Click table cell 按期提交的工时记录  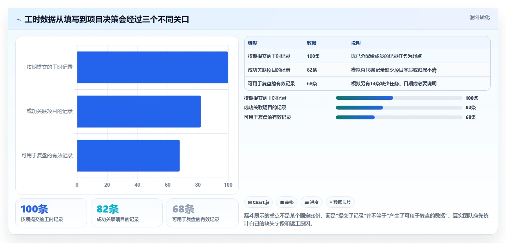click(x=269, y=56)
